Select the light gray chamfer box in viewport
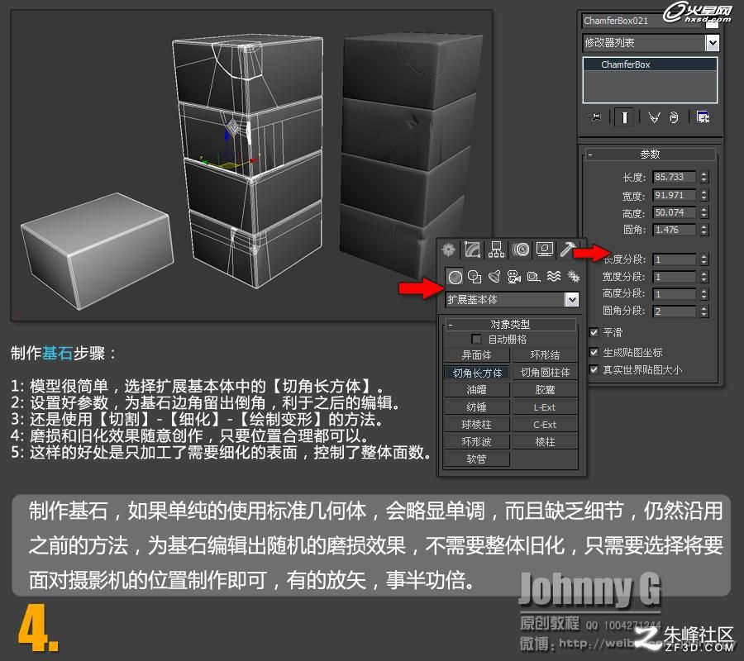This screenshot has width=744, height=661. click(x=98, y=250)
